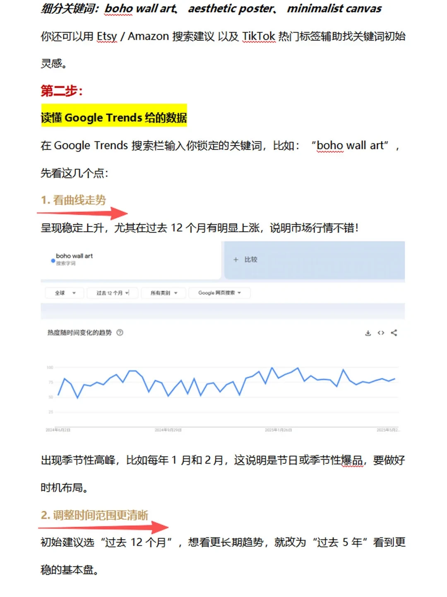The image size is (447, 597).
Task: Click the 搜索字词 label under boho wall art
Action: point(66,264)
